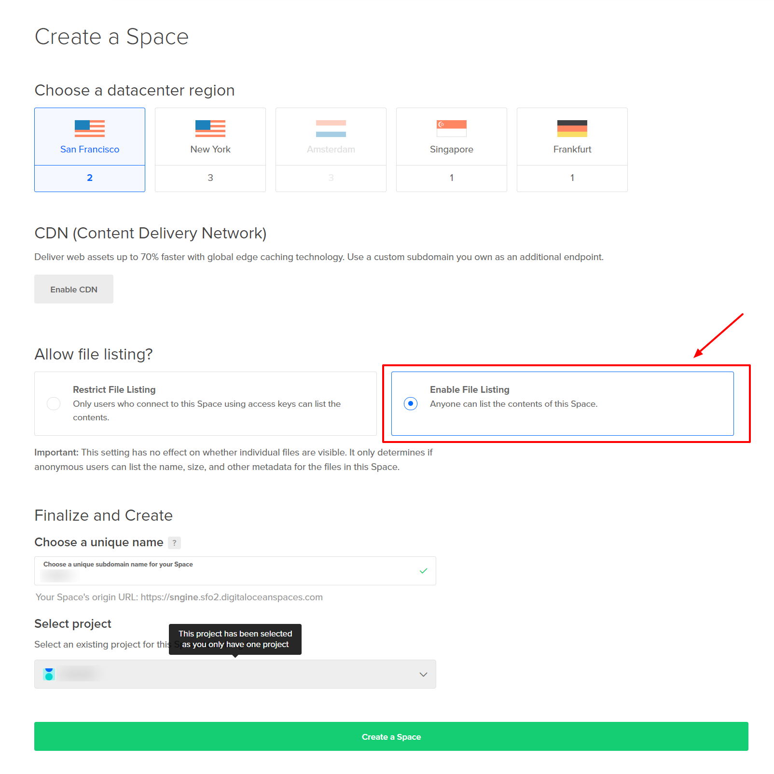Click the Amsterdam flag icon
The height and width of the screenshot is (774, 774).
(331, 128)
